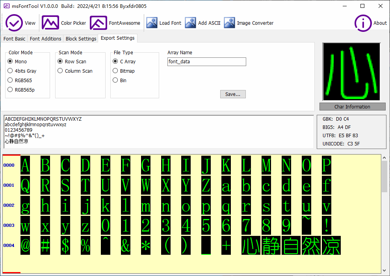Select lowercase glyph g in the grid
The image size is (390, 276).
pos(25,205)
